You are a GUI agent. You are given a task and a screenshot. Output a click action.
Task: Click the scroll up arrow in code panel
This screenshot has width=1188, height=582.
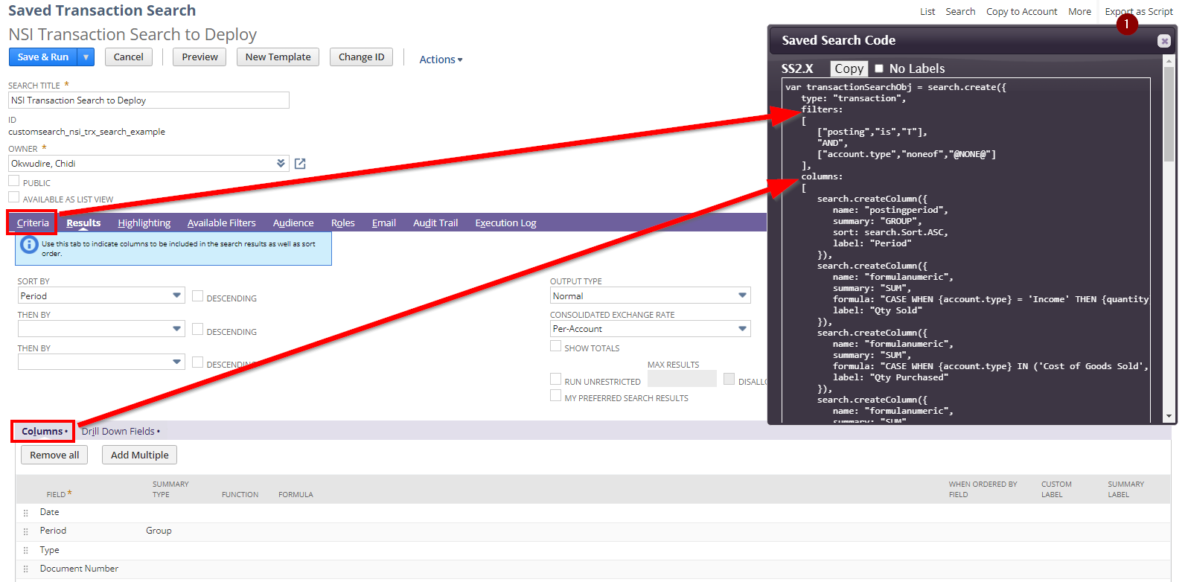click(x=1169, y=63)
